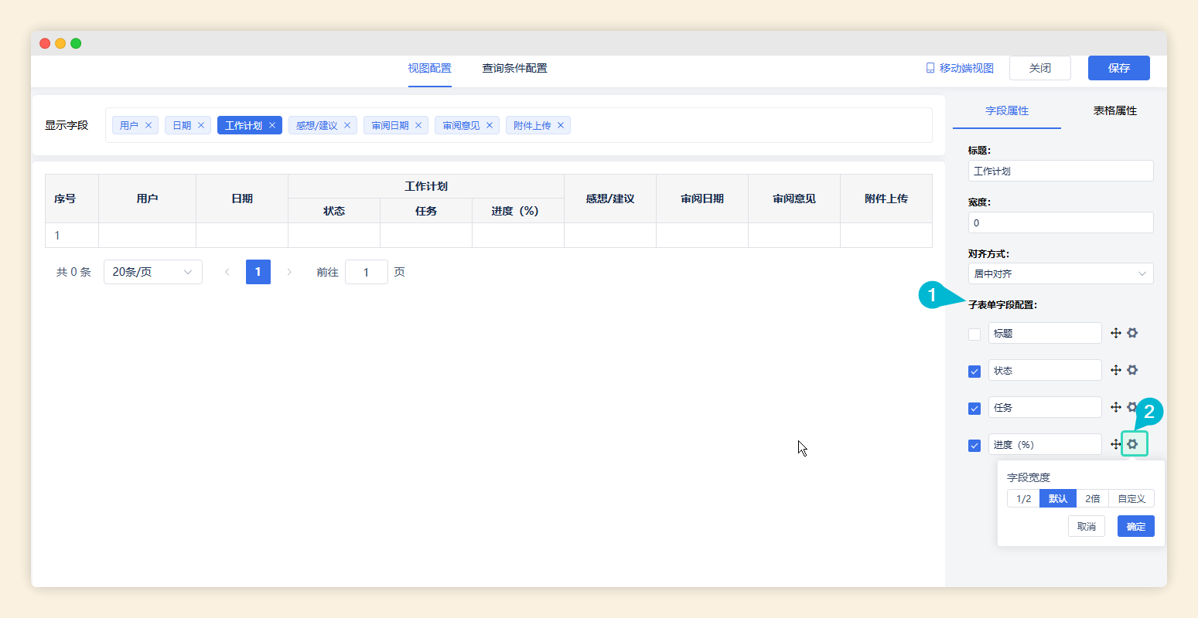Uncheck the 任务 subfield checkbox
The width and height of the screenshot is (1198, 618).
point(974,408)
